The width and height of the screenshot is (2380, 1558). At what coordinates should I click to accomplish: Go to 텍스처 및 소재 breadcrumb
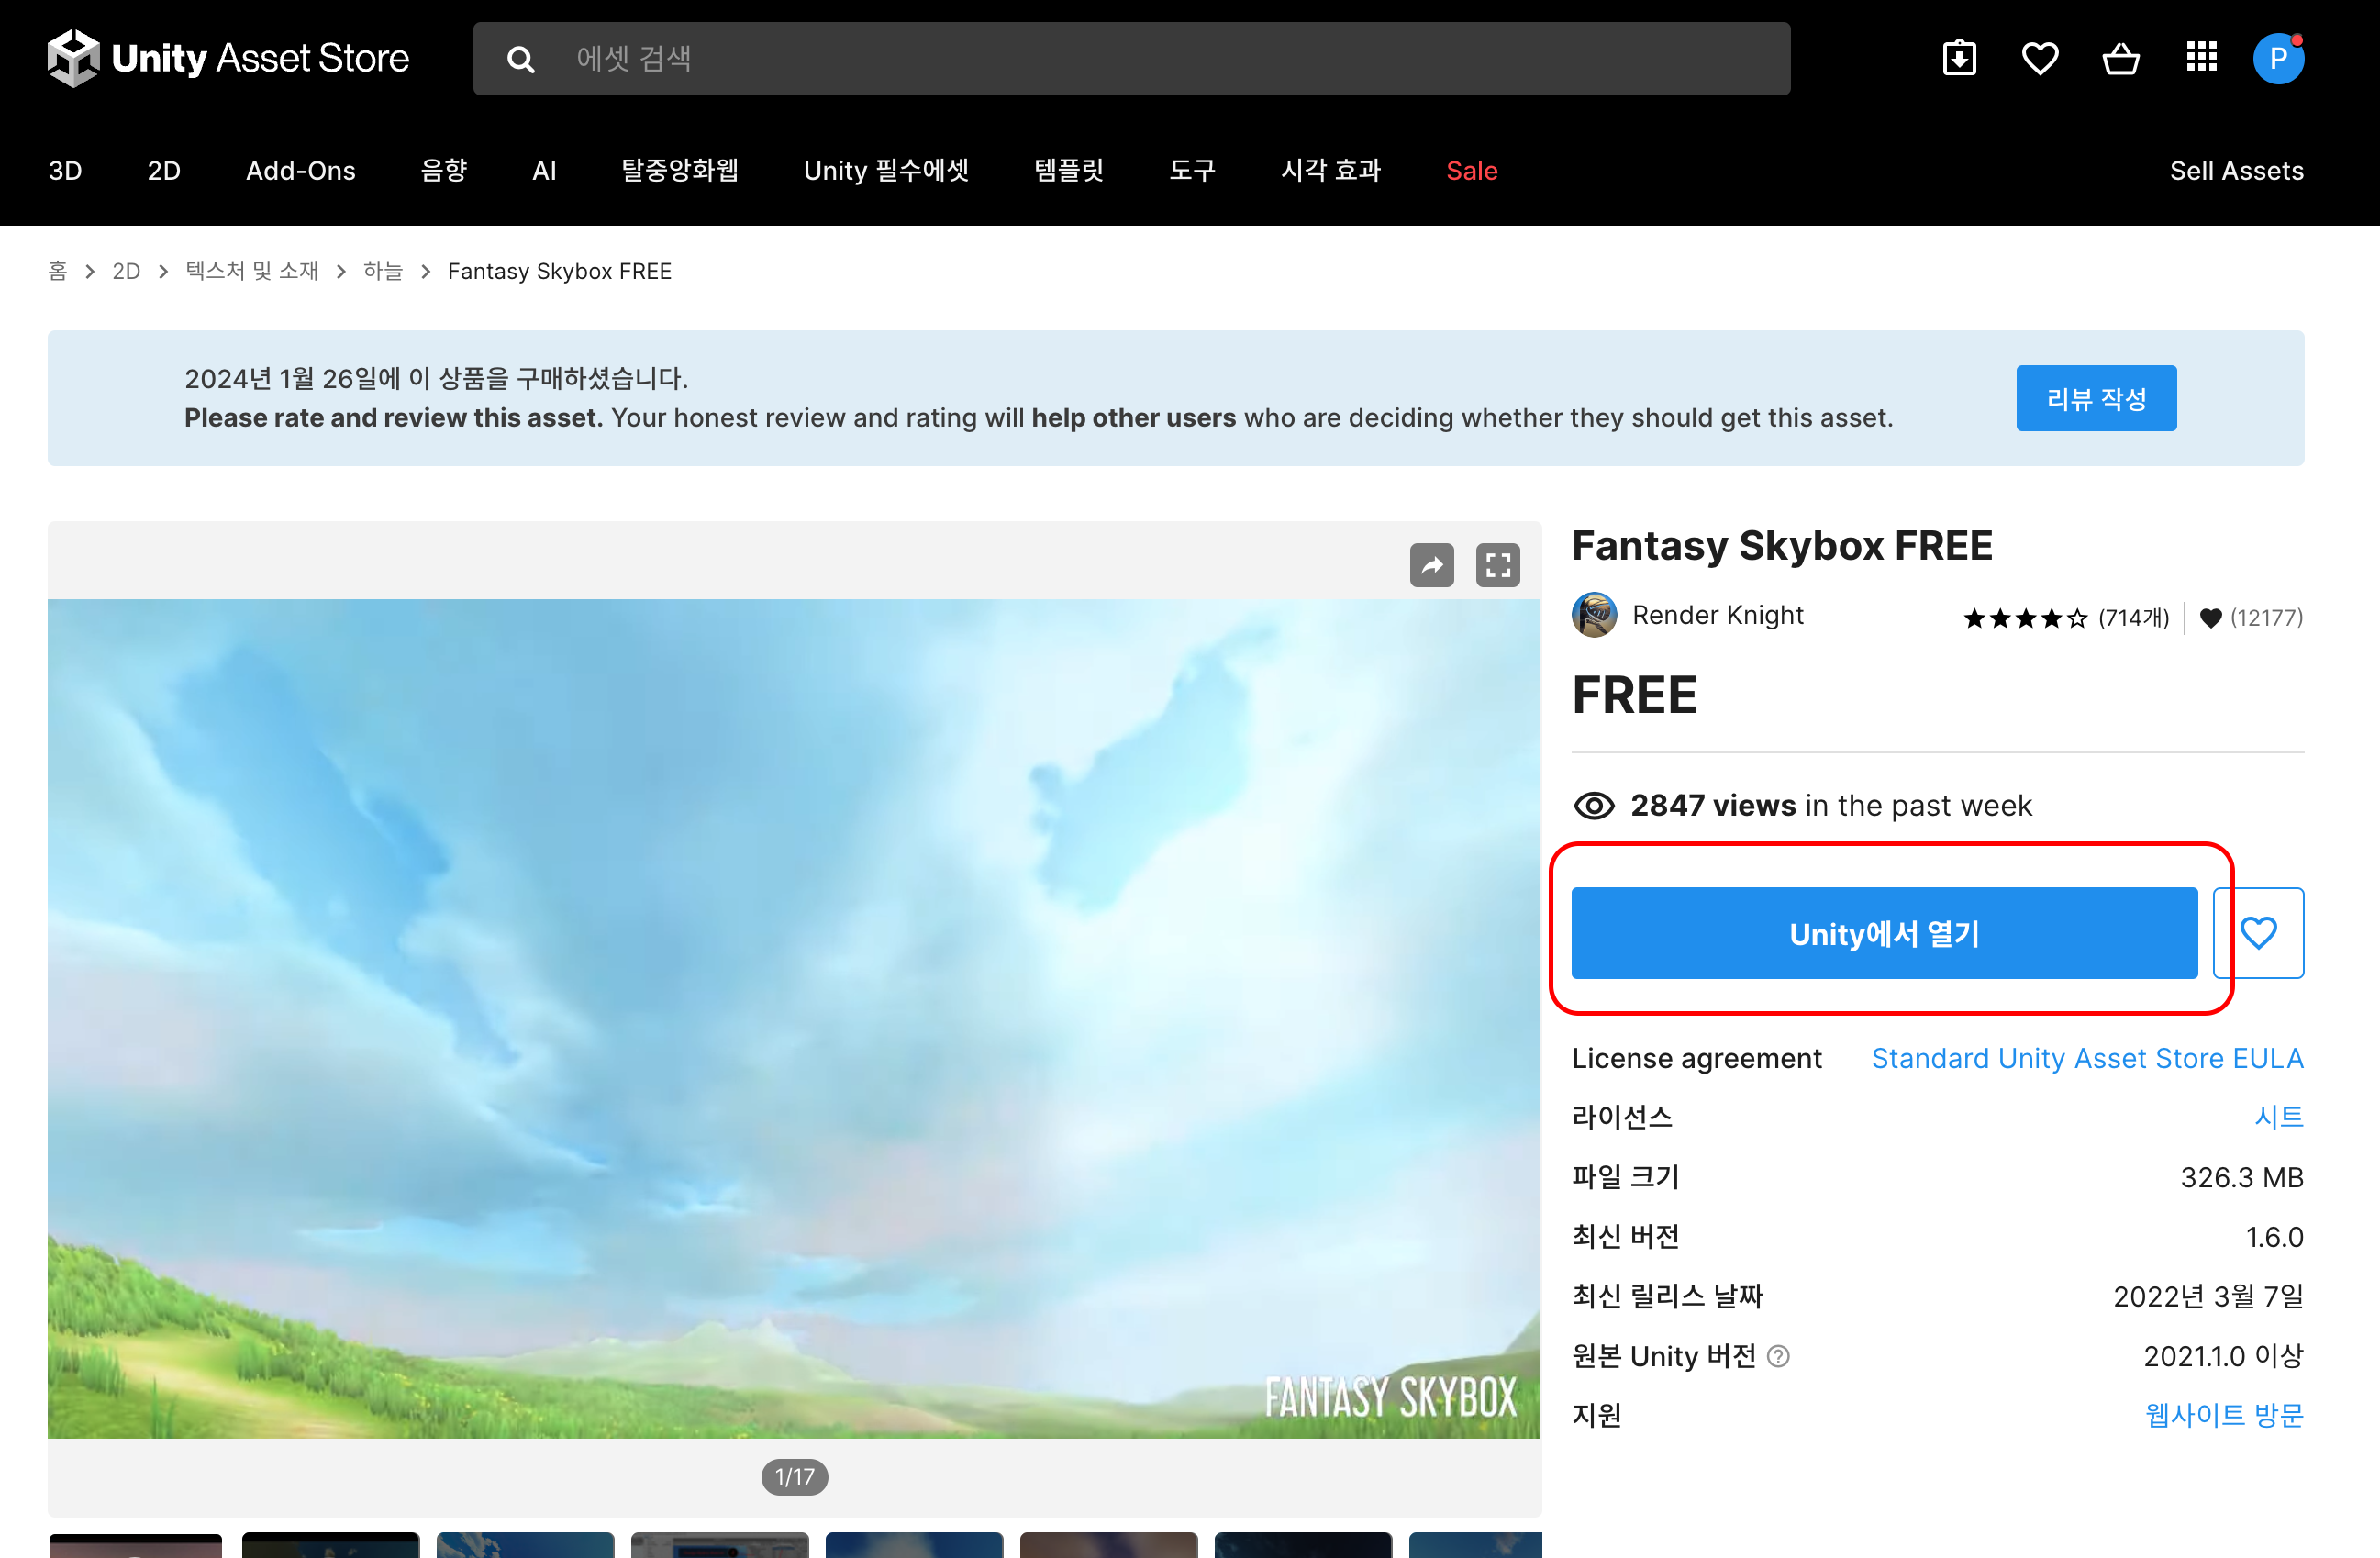point(252,271)
